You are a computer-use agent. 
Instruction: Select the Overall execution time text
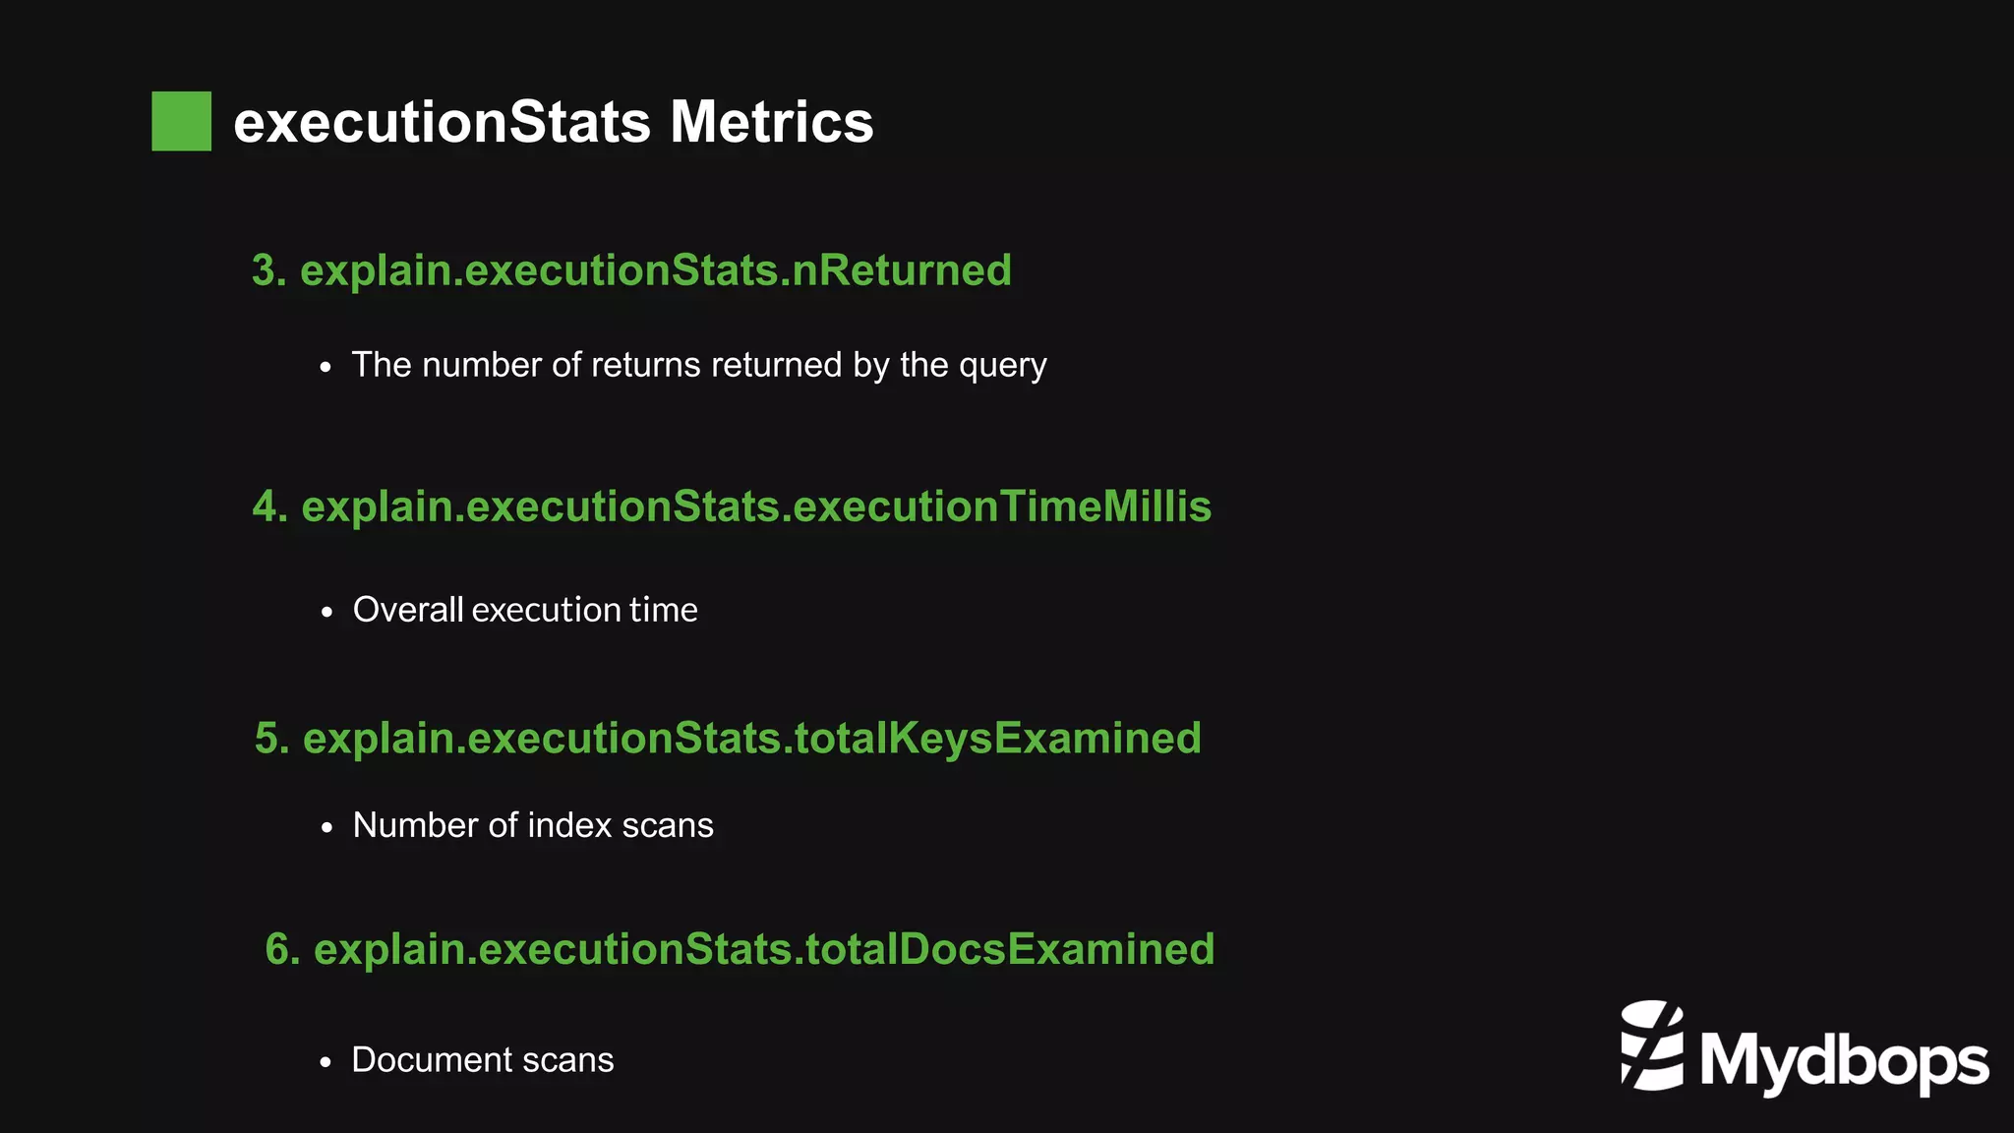(x=525, y=610)
